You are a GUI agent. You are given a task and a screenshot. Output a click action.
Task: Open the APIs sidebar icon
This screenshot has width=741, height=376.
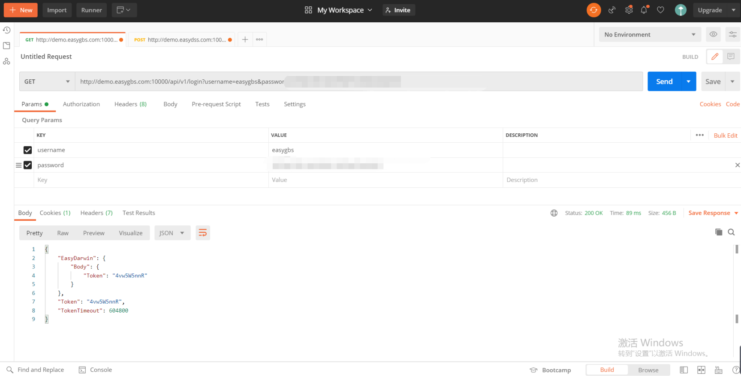(6, 61)
